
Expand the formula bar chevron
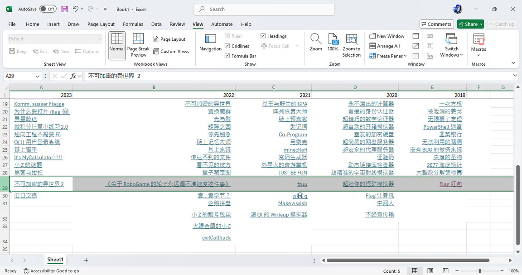(x=515, y=76)
